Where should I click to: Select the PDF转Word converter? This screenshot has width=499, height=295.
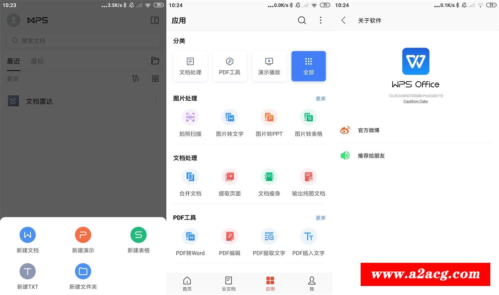click(x=190, y=237)
